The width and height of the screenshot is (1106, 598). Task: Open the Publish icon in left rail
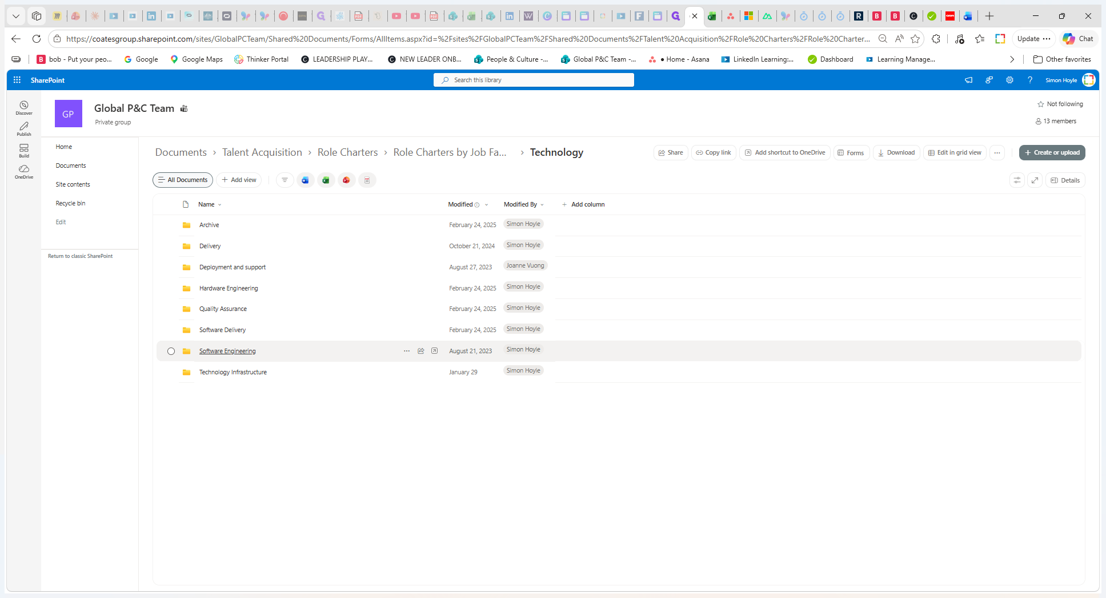[x=24, y=128]
